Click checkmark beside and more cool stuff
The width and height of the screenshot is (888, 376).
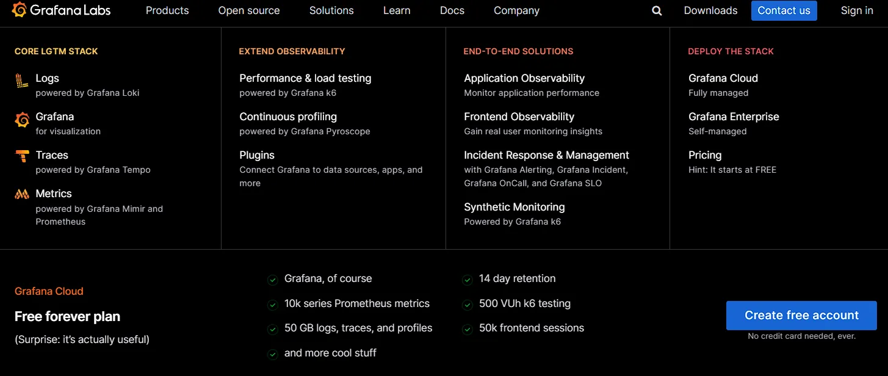[272, 354]
